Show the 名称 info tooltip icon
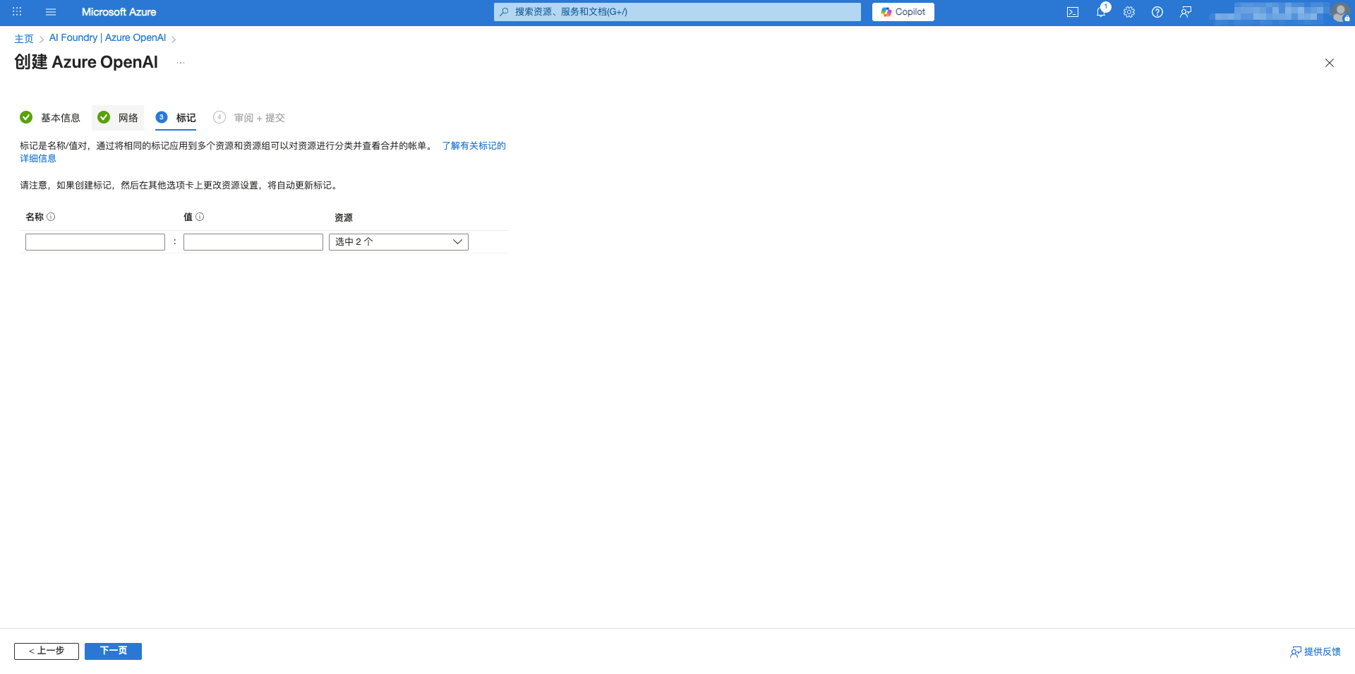1355x674 pixels. coord(50,217)
